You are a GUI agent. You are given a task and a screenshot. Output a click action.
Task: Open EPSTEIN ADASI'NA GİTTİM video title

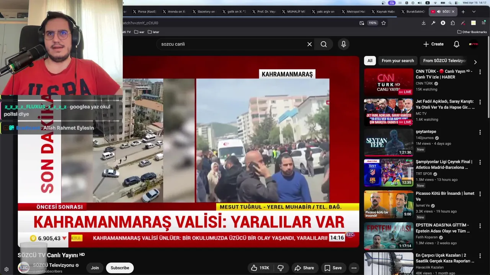tap(443, 228)
